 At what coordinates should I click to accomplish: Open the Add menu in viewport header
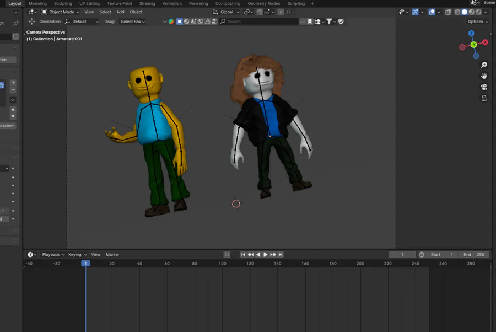120,12
